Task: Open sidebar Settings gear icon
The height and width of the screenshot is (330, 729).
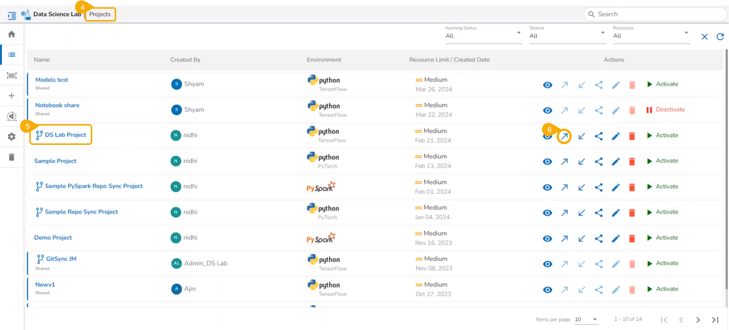Action: coord(12,137)
